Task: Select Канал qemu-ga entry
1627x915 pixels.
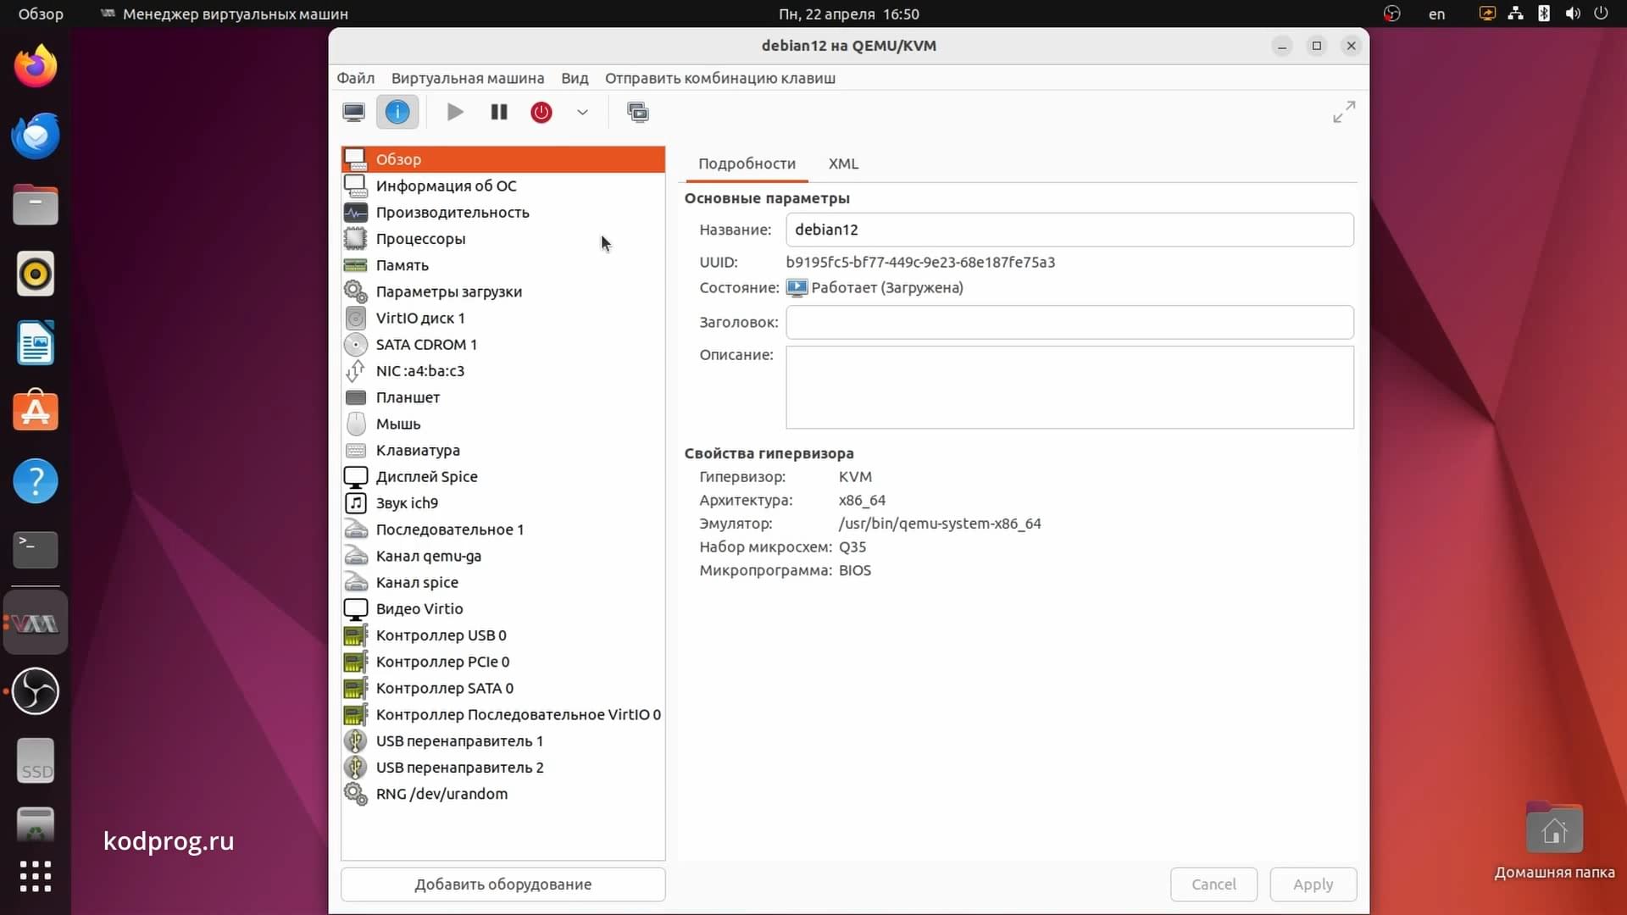Action: (503, 556)
